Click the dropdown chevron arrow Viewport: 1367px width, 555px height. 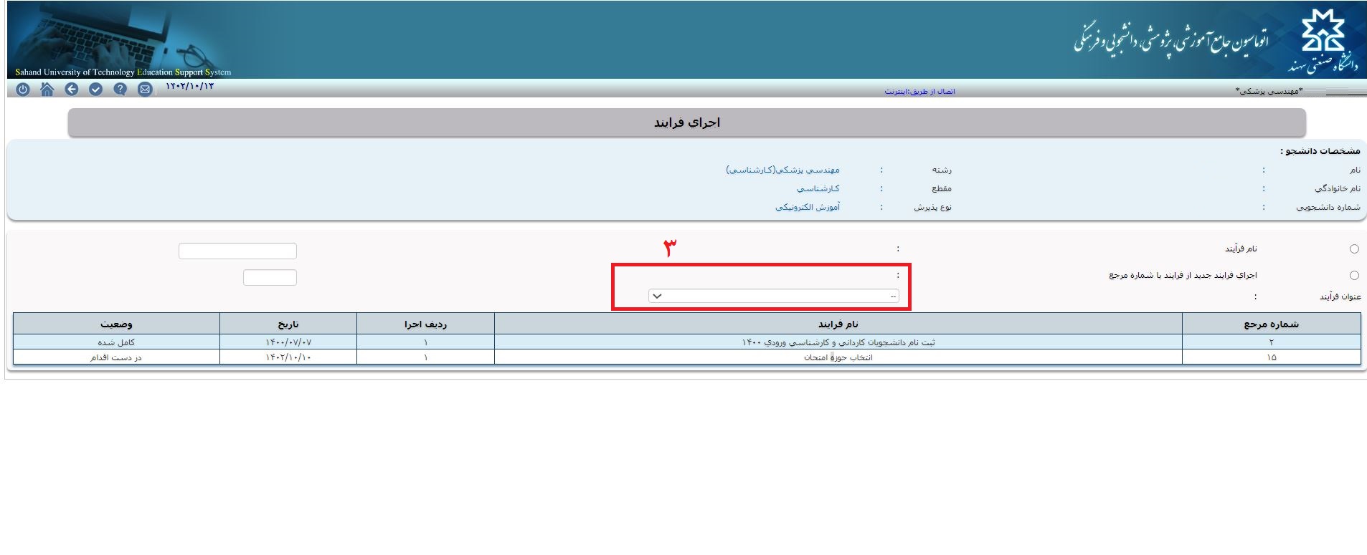click(x=657, y=296)
